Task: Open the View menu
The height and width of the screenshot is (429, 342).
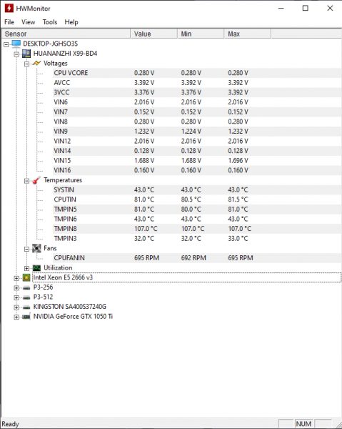Action: click(28, 22)
